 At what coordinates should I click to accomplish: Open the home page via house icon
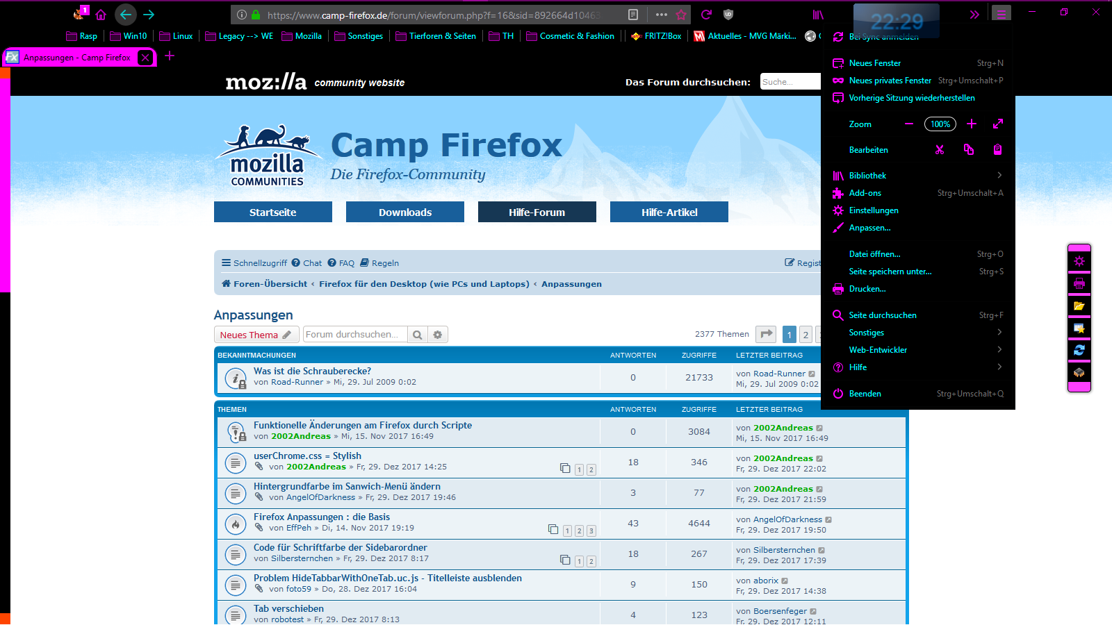click(x=101, y=15)
